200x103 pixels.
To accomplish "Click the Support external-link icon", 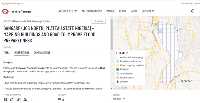I will [x=153, y=11].
